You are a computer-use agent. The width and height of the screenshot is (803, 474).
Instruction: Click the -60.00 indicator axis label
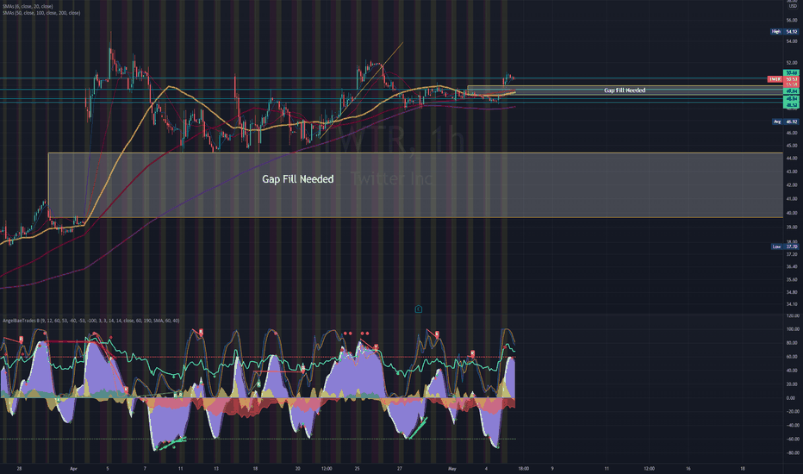(x=794, y=440)
